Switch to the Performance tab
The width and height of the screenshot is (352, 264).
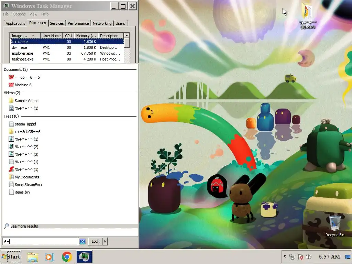78,23
